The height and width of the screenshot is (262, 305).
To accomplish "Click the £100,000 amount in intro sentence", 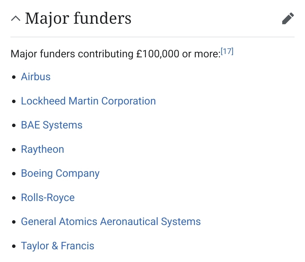I will (x=158, y=54).
